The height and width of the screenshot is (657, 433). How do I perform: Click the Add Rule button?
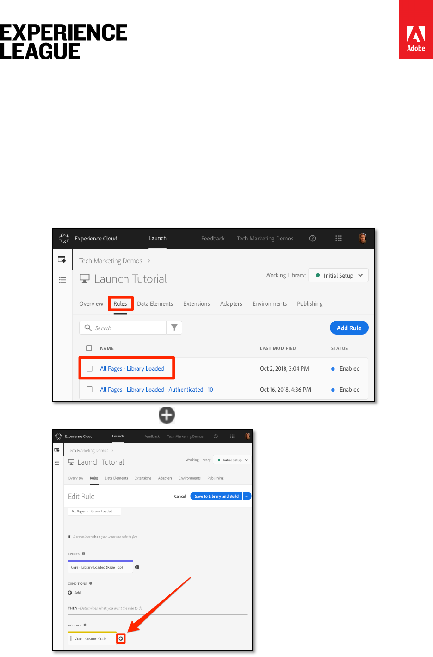(349, 328)
